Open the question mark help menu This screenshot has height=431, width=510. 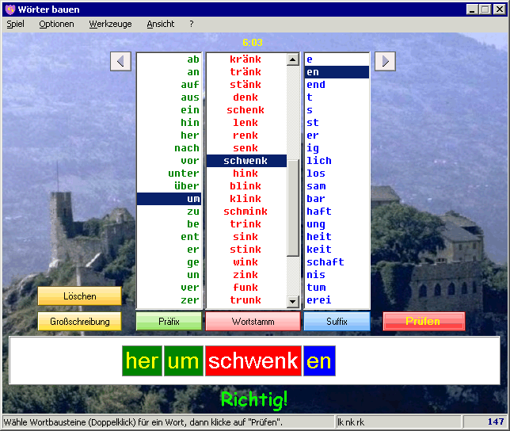point(192,24)
